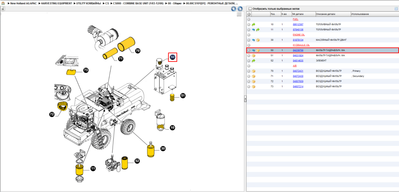399x192 pixels.
Task: Click the green arrow on row 84814635
Action: [x=253, y=61]
